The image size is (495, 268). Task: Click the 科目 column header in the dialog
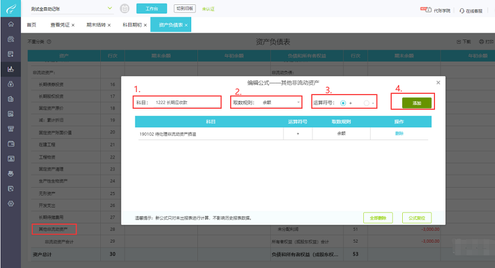tap(210, 122)
